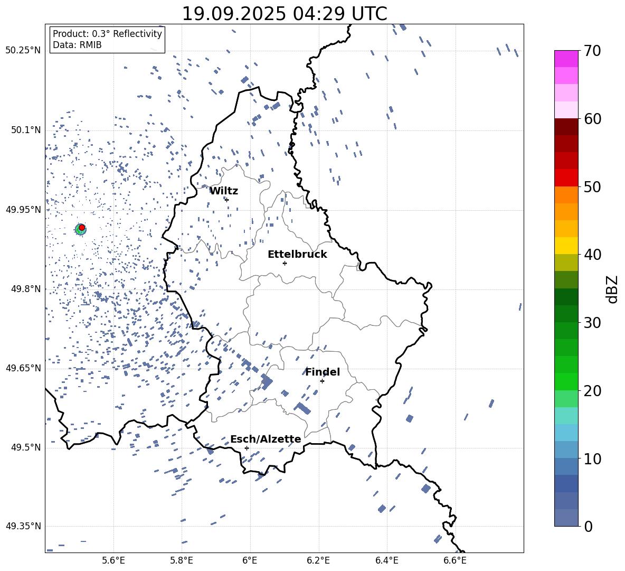Click the Findel station cross marker
625x571 pixels.
tap(322, 381)
